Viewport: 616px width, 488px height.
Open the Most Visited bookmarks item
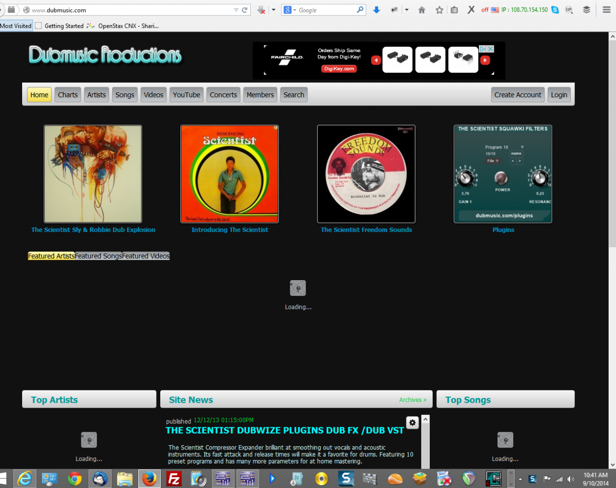coord(16,26)
